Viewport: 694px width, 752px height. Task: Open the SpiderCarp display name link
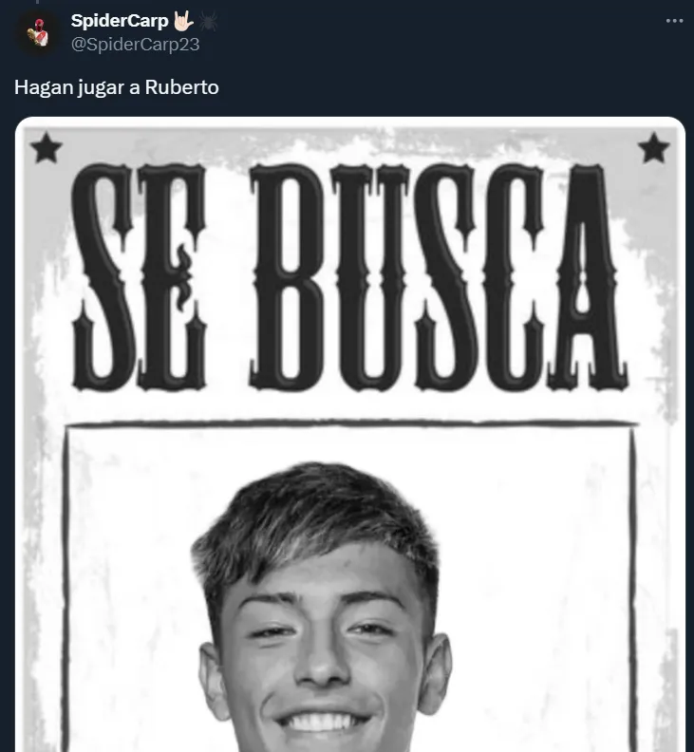[x=120, y=21]
